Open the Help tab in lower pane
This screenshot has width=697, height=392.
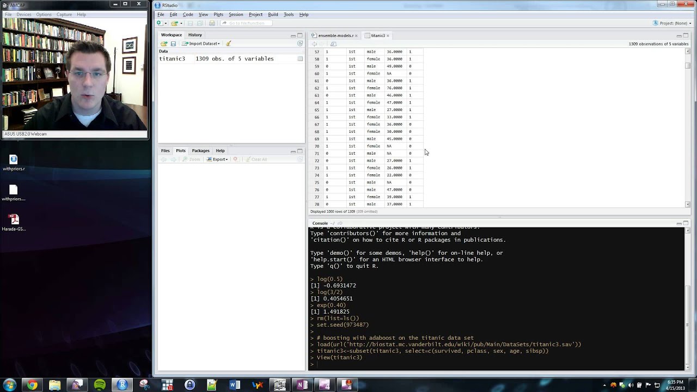220,151
